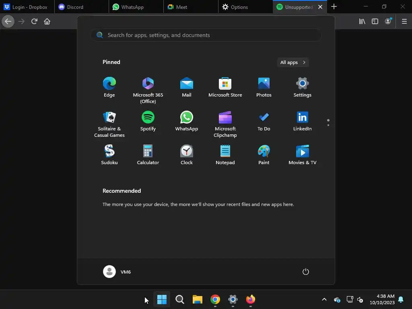Switch to Chrome on the taskbar
The image size is (412, 309).
point(215,299)
